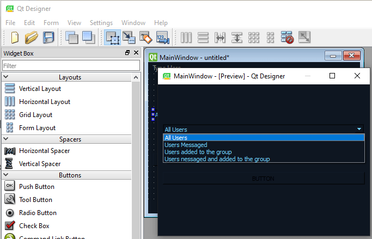The width and height of the screenshot is (372, 239).
Task: Click the BUTTON in preview window
Action: pyautogui.click(x=264, y=179)
